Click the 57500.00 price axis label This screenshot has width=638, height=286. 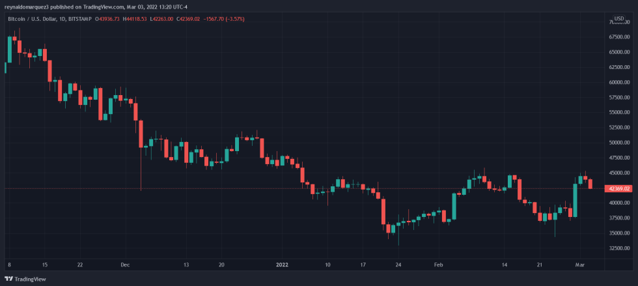[619, 97]
